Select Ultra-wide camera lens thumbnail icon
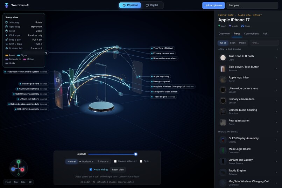282x188 pixels. coord(223,90)
